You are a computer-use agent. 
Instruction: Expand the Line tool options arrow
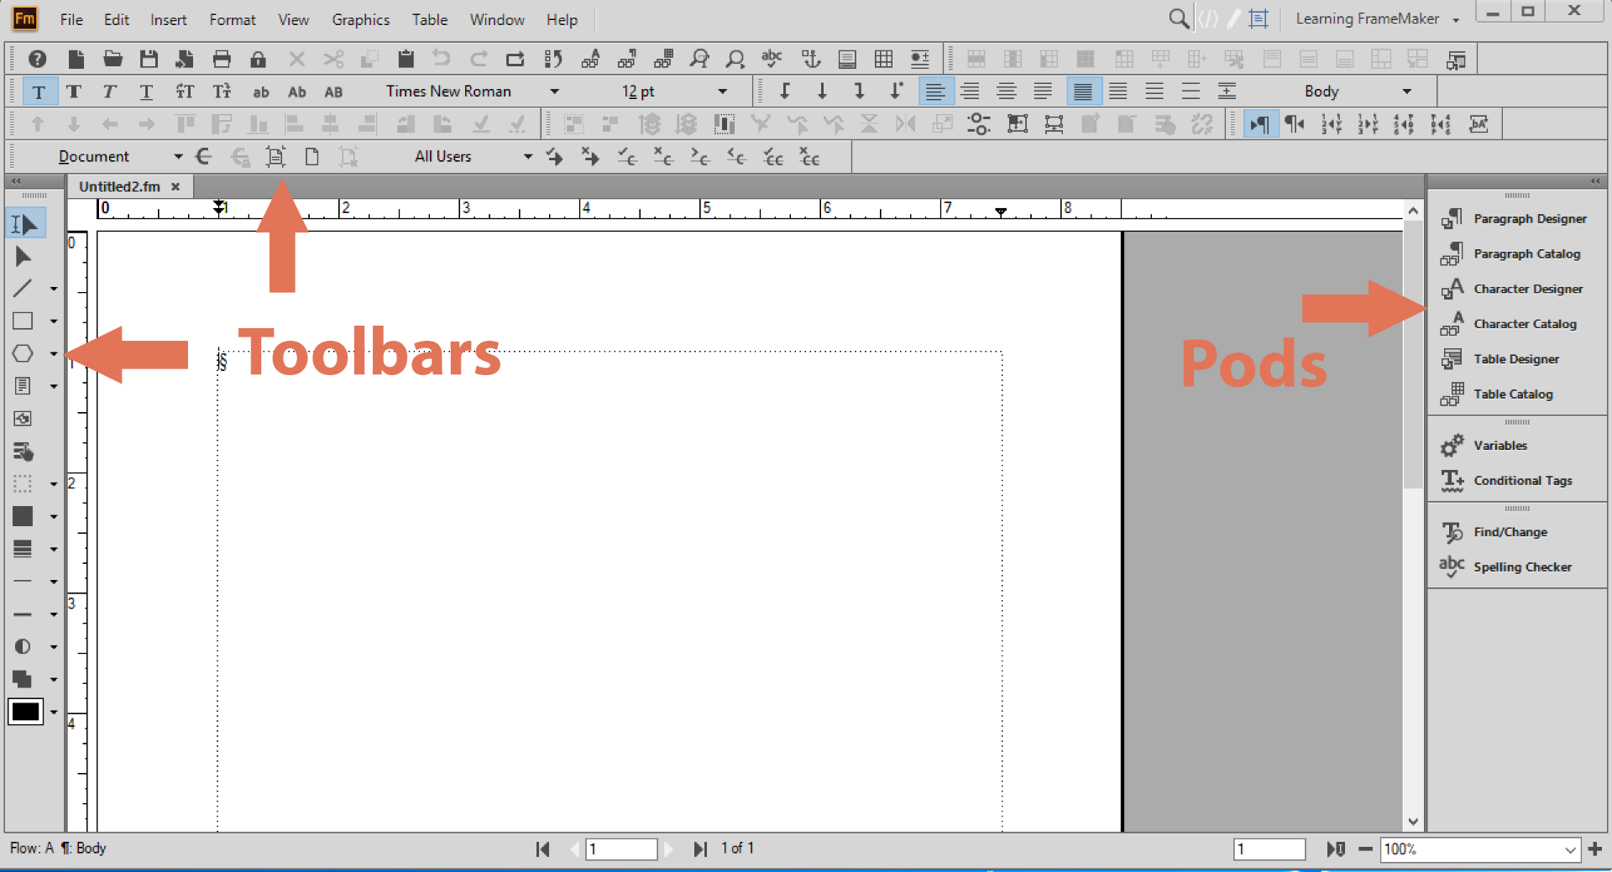54,289
